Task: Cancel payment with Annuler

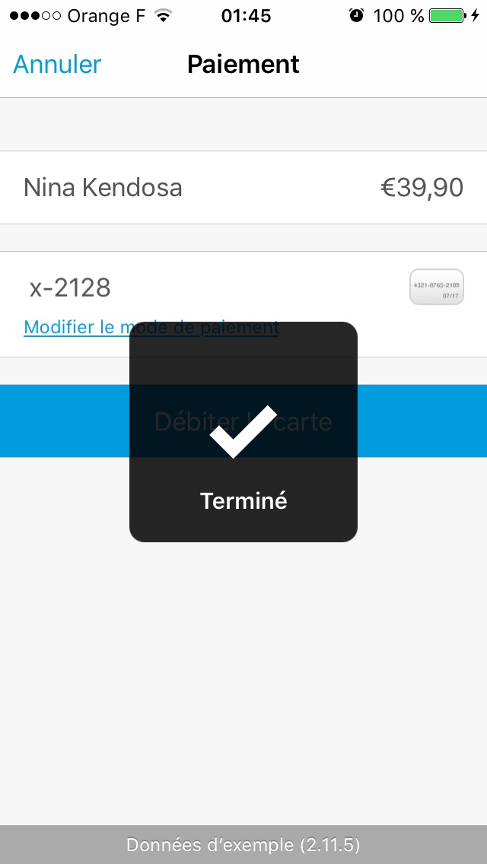Action: (x=57, y=65)
